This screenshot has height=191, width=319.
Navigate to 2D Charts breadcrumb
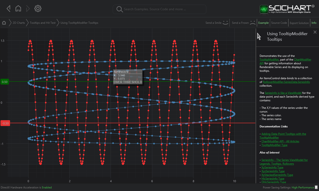(19, 23)
